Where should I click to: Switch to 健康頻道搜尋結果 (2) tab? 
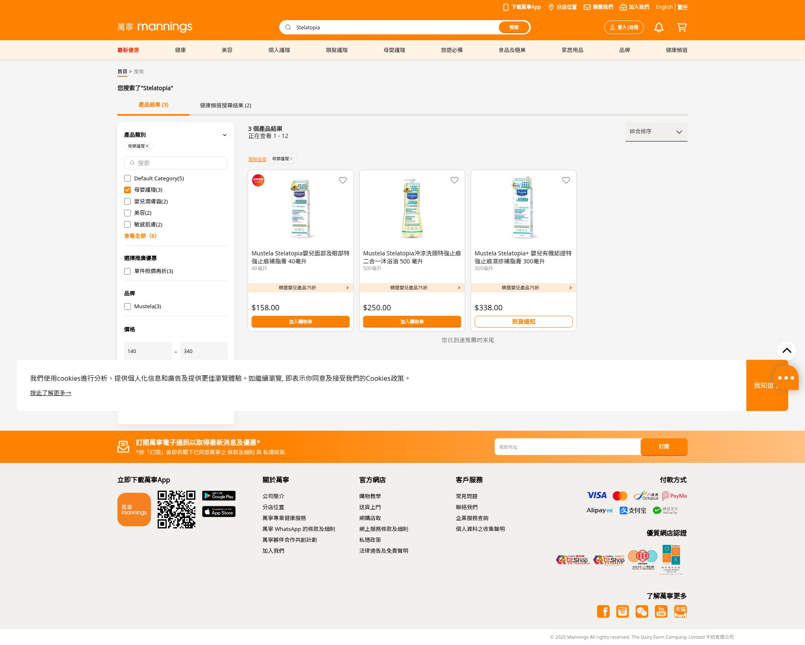226,105
